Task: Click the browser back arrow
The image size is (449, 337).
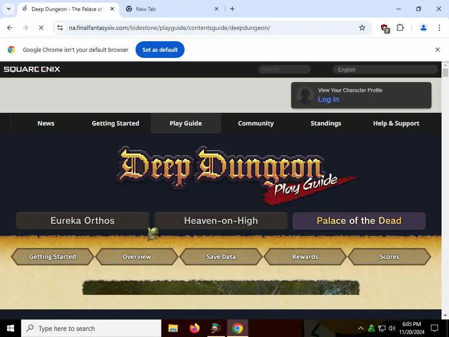Action: [10, 28]
